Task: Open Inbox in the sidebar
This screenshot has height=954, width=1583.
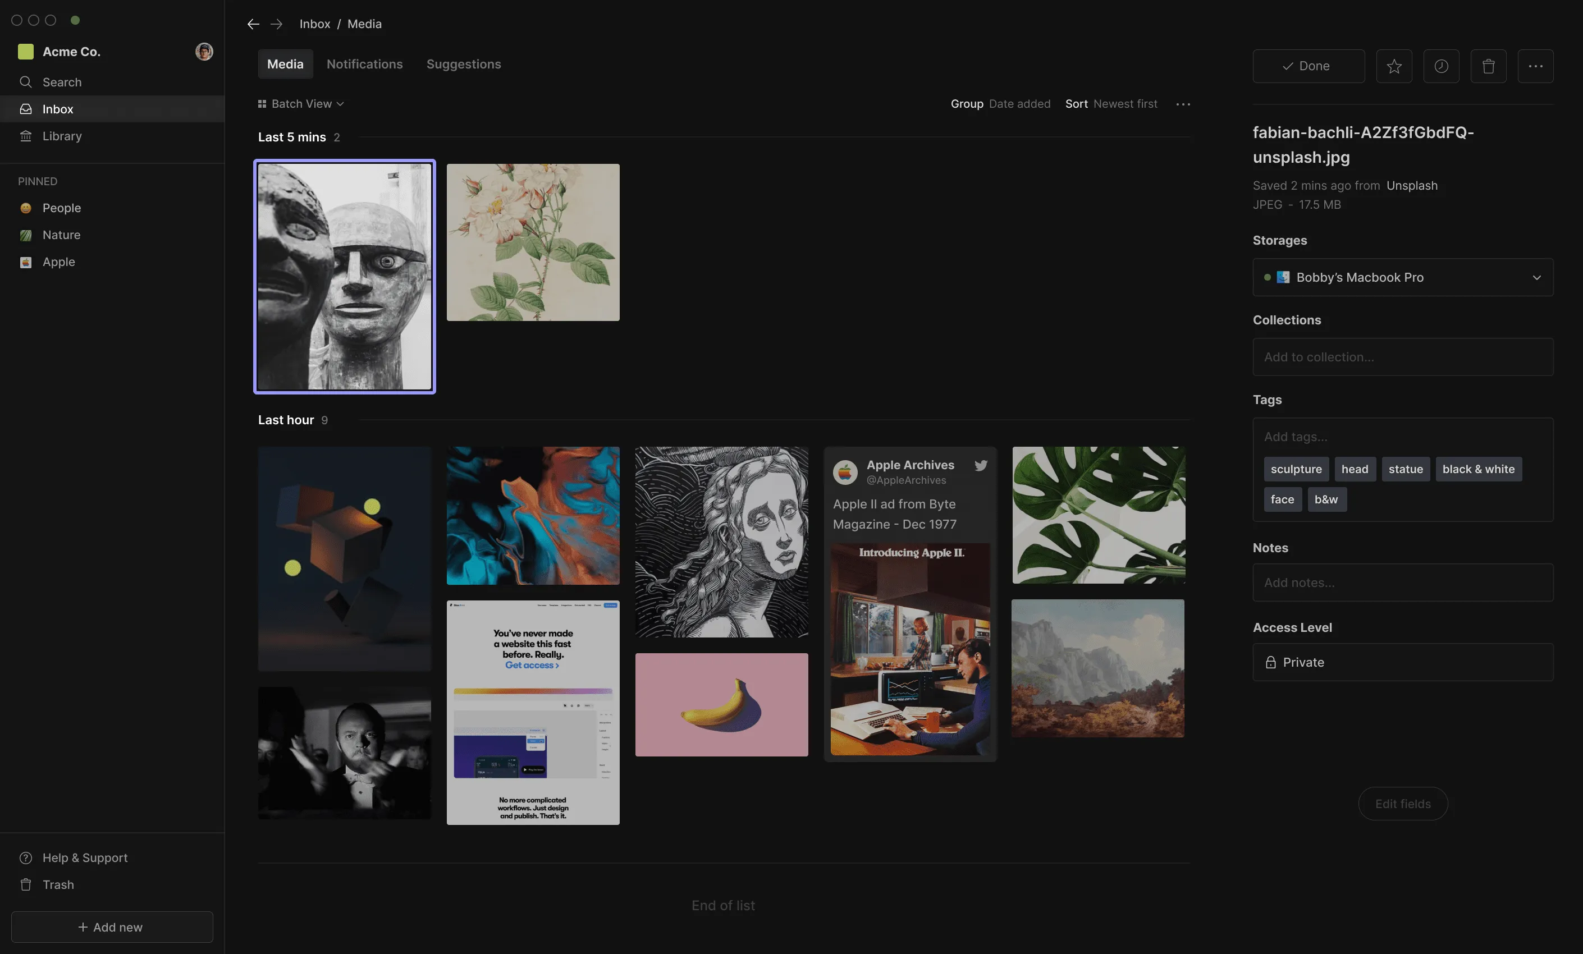Action: (x=112, y=109)
